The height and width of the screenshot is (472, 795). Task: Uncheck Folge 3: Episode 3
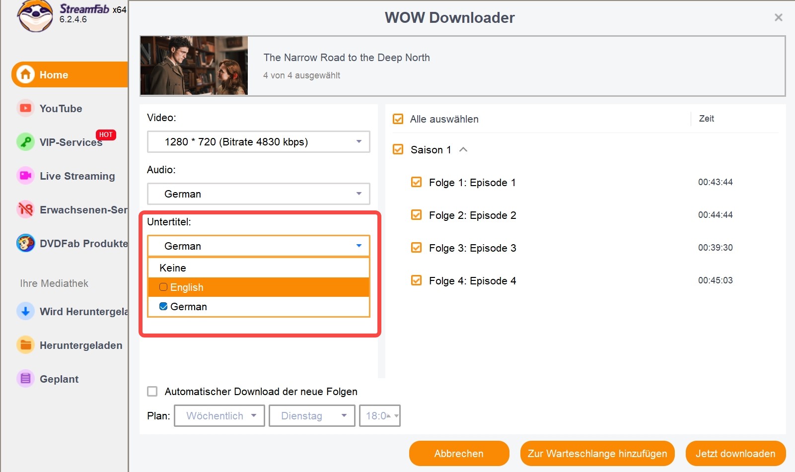point(416,248)
